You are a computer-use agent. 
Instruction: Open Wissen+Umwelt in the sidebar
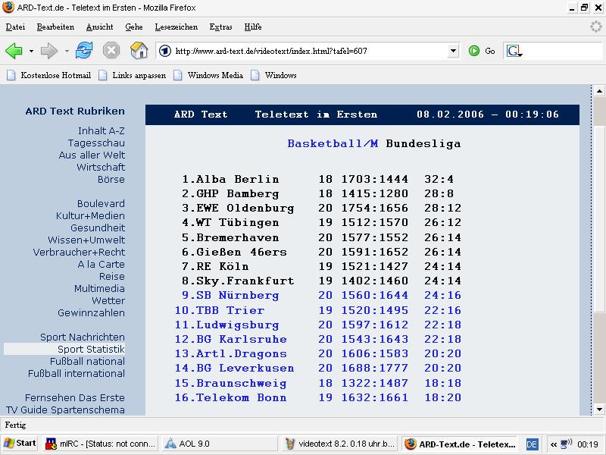coord(86,240)
